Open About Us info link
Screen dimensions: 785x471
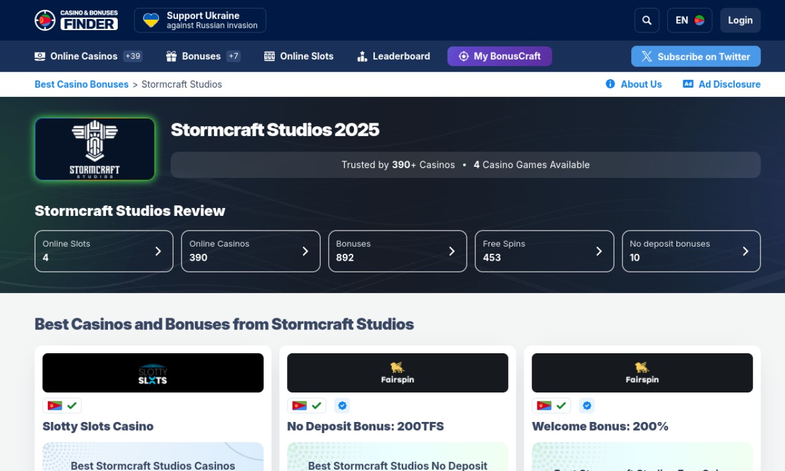click(634, 84)
